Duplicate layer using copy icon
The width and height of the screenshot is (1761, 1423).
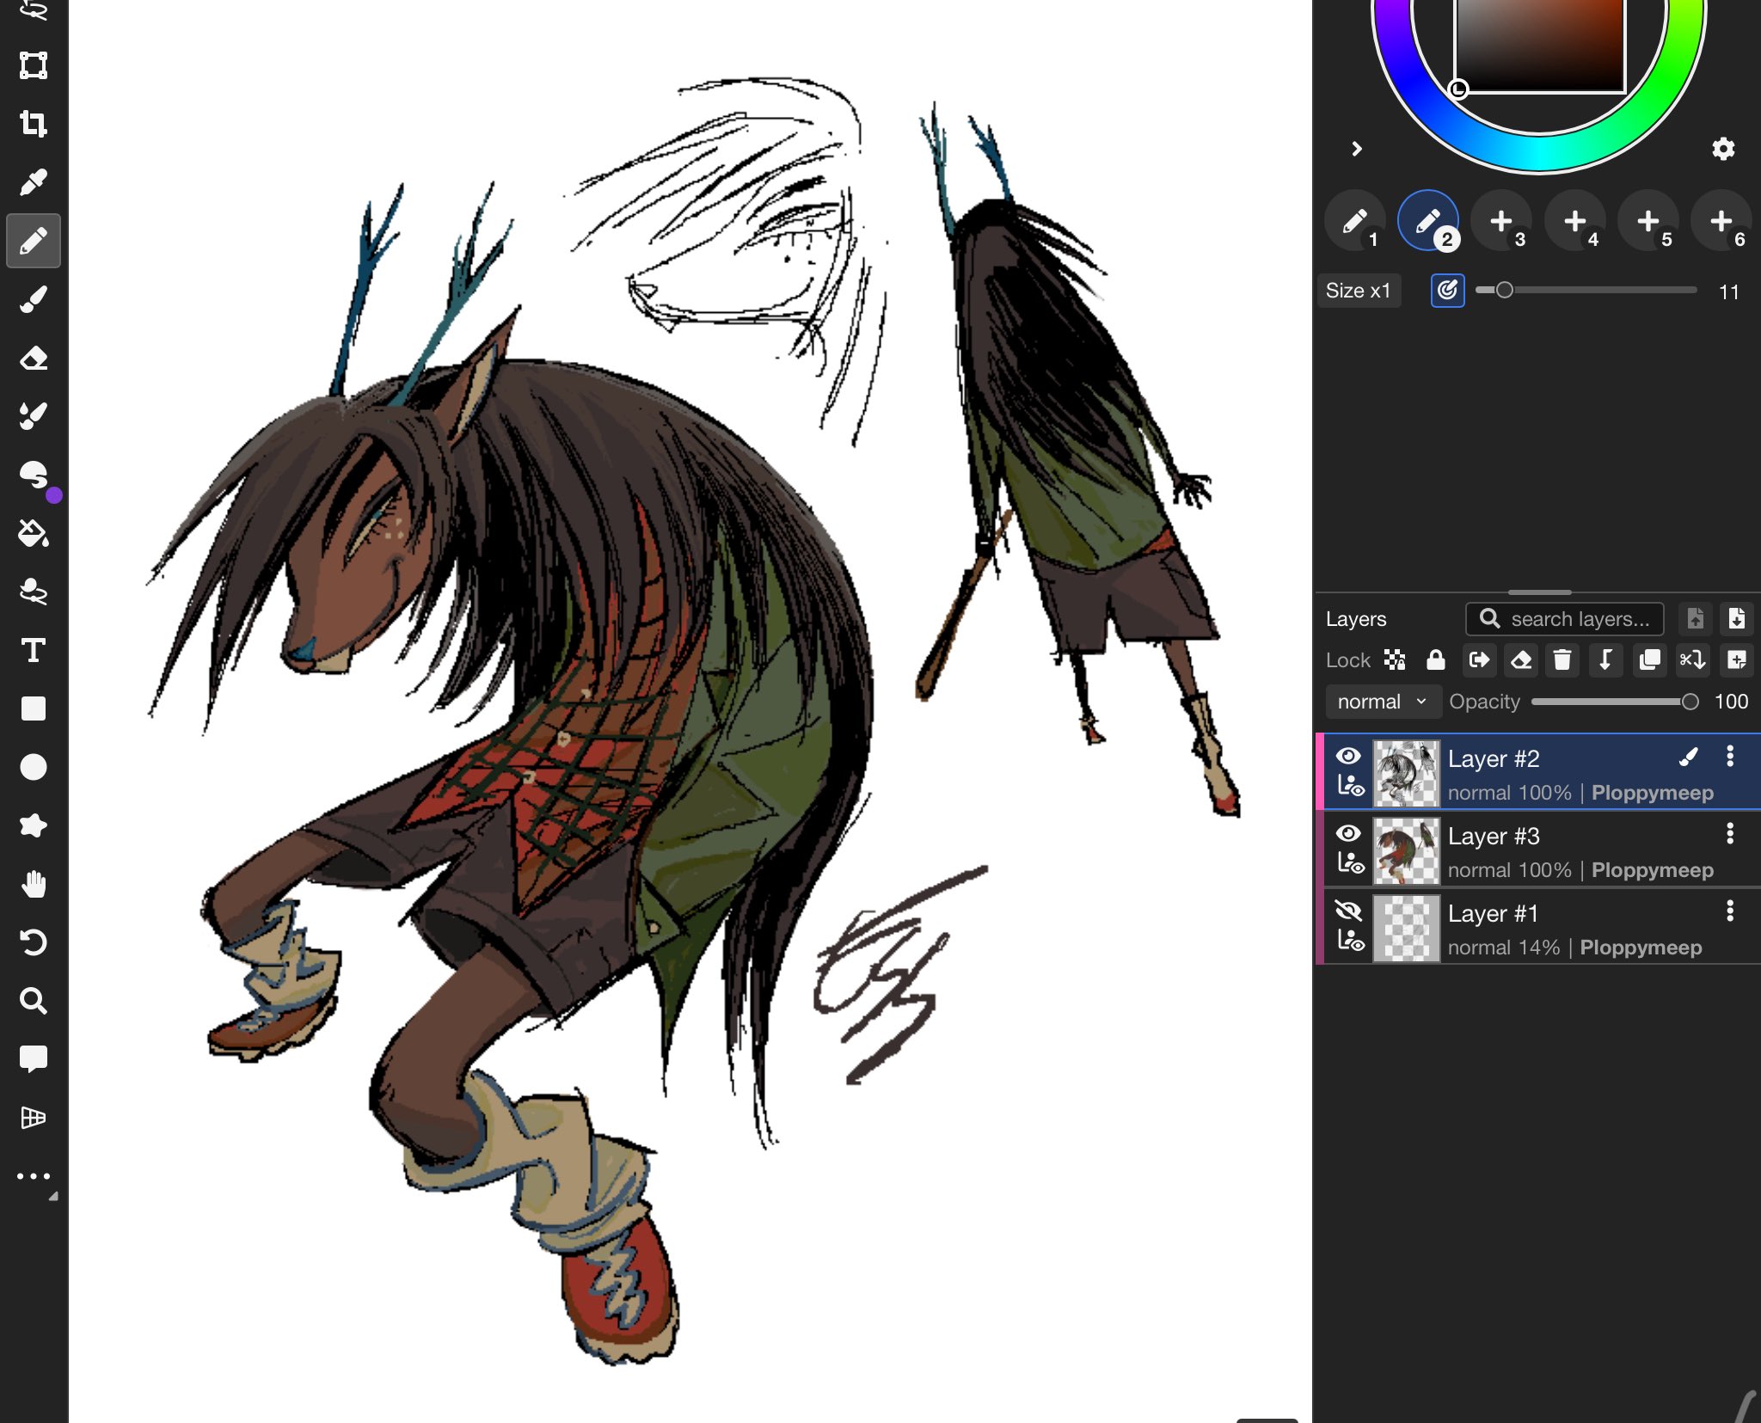click(x=1649, y=659)
